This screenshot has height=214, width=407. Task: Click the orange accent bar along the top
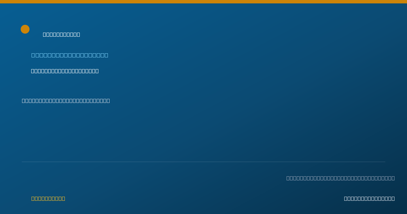coord(203,2)
